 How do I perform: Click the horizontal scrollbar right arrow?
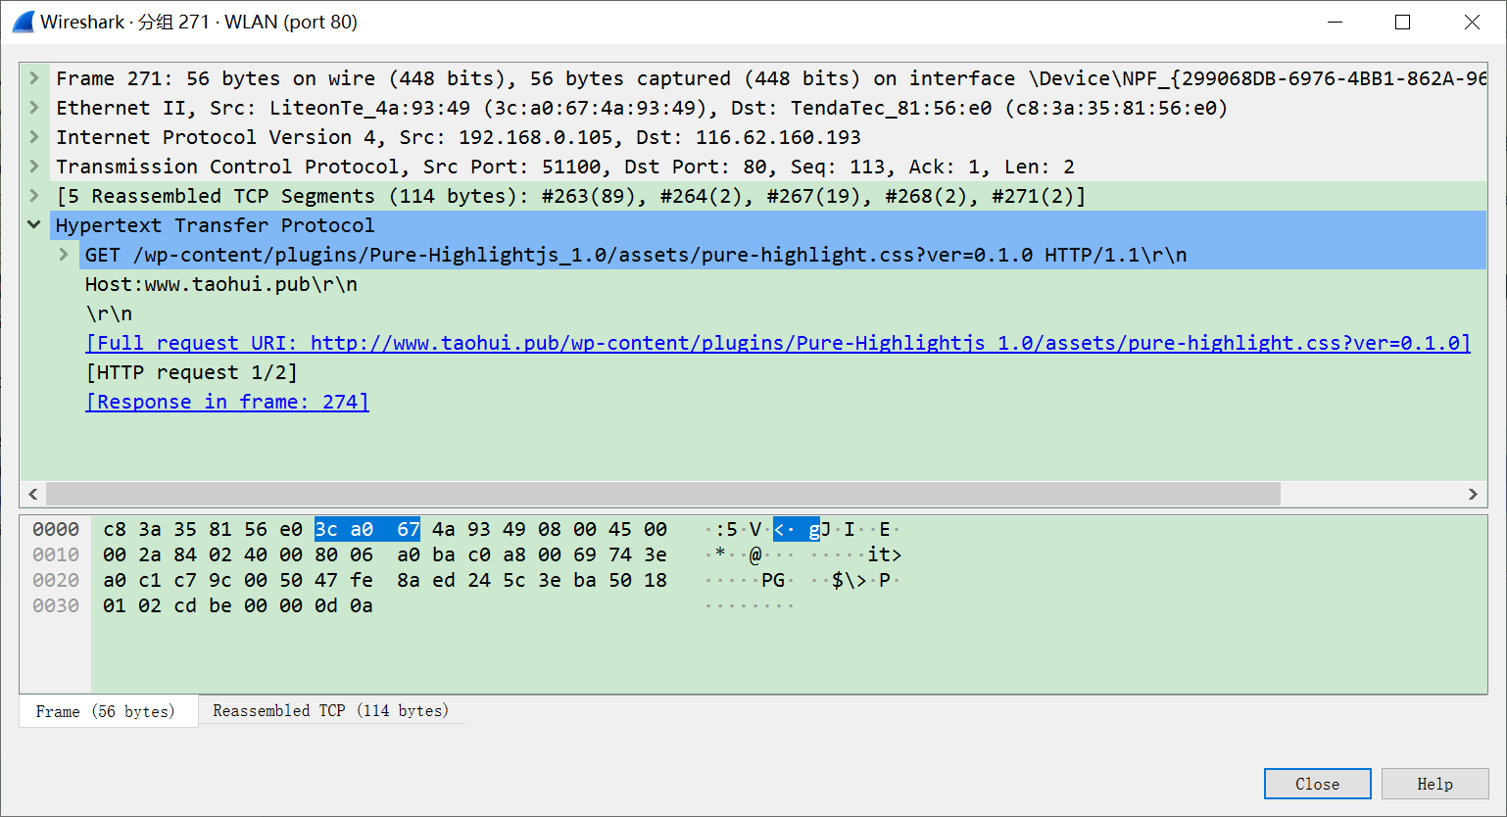coord(1473,494)
